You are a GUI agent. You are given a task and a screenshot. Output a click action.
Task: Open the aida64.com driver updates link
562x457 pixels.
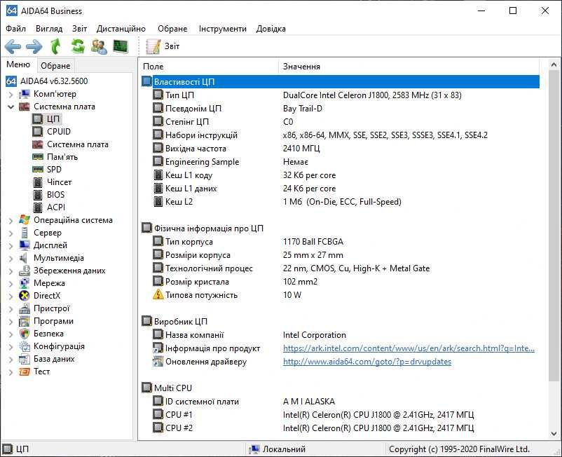pyautogui.click(x=367, y=362)
